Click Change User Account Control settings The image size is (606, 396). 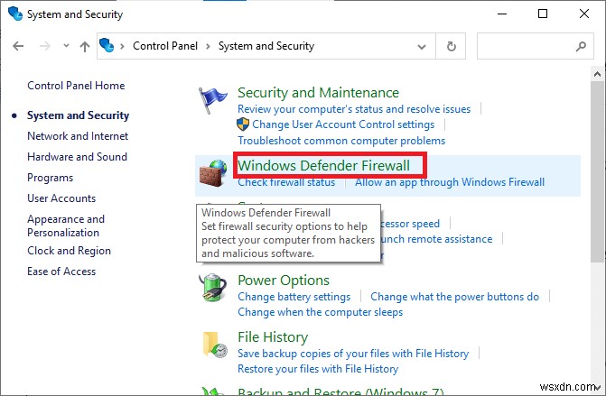coord(343,124)
